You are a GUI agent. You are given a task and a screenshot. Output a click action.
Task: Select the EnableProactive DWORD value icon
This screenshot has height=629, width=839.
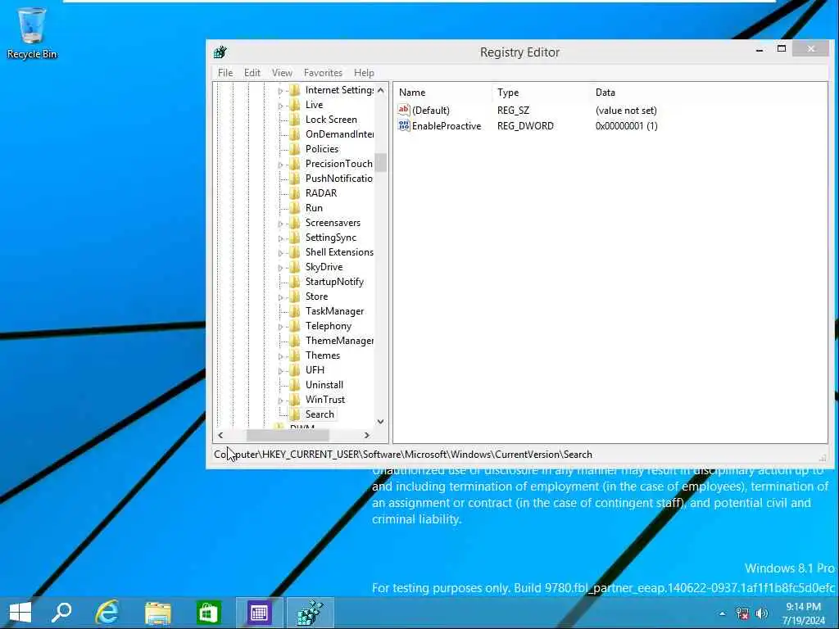pos(404,125)
